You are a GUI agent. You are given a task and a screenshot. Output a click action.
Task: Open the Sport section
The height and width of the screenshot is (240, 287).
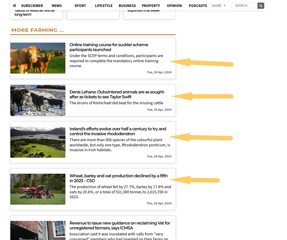pyautogui.click(x=80, y=6)
